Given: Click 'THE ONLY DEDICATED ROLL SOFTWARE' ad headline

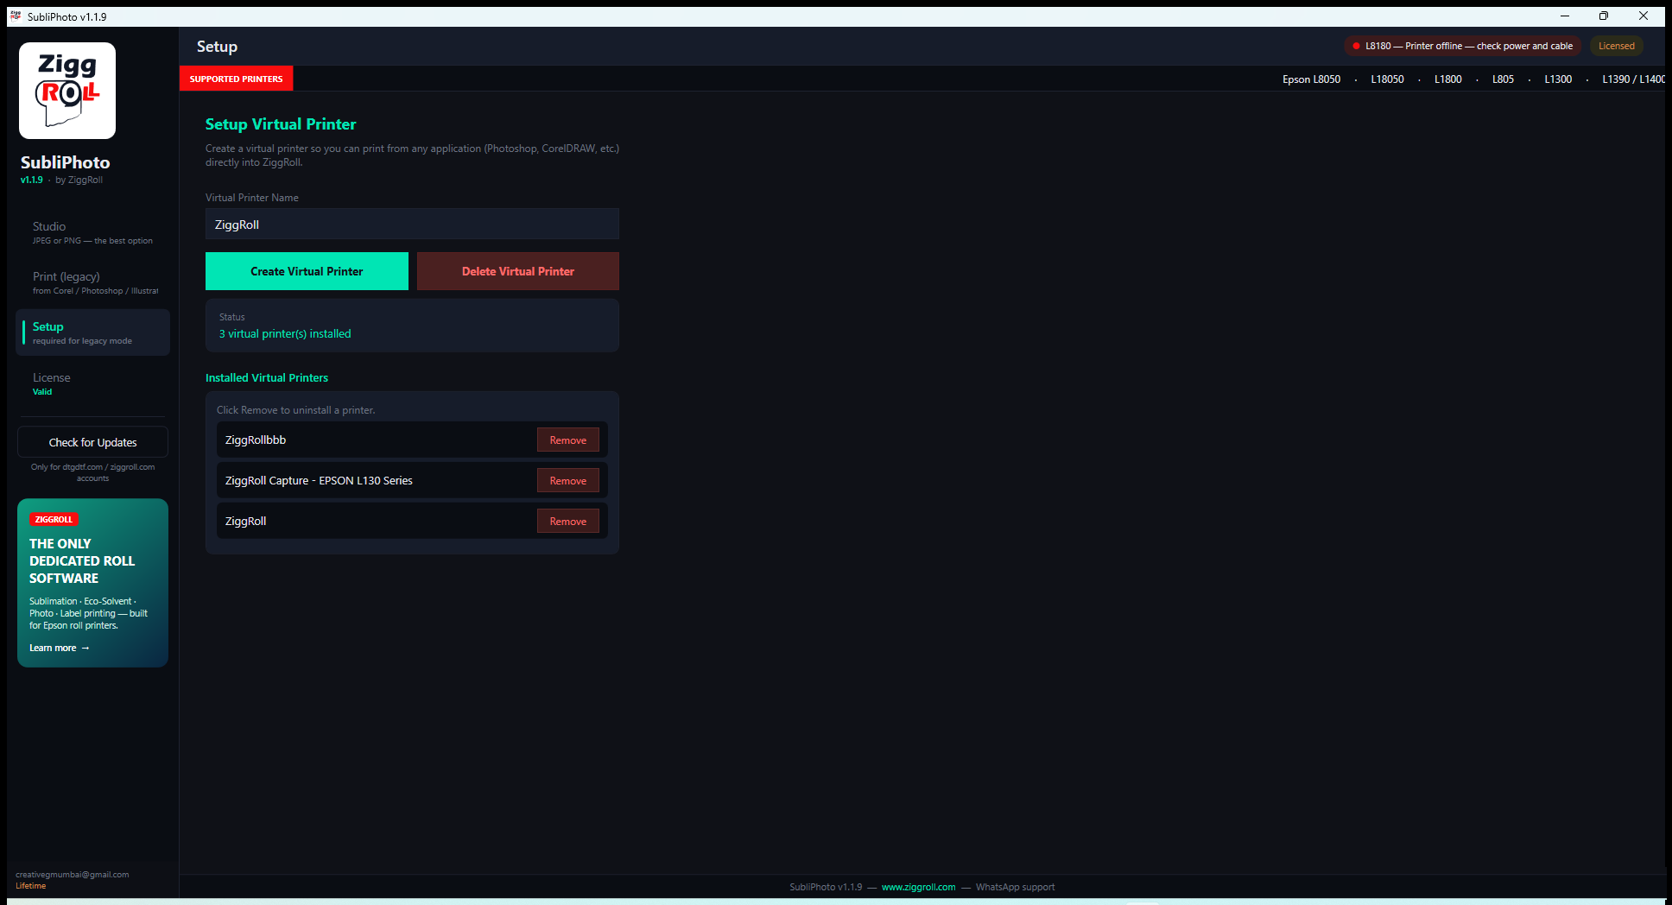Looking at the screenshot, I should (82, 561).
